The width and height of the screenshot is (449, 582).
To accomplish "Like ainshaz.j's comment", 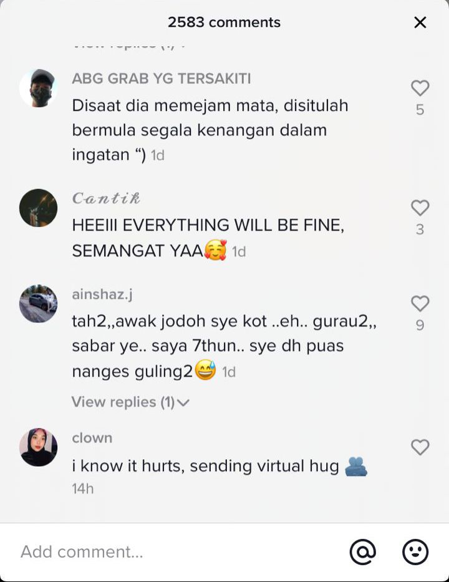I will (x=420, y=304).
